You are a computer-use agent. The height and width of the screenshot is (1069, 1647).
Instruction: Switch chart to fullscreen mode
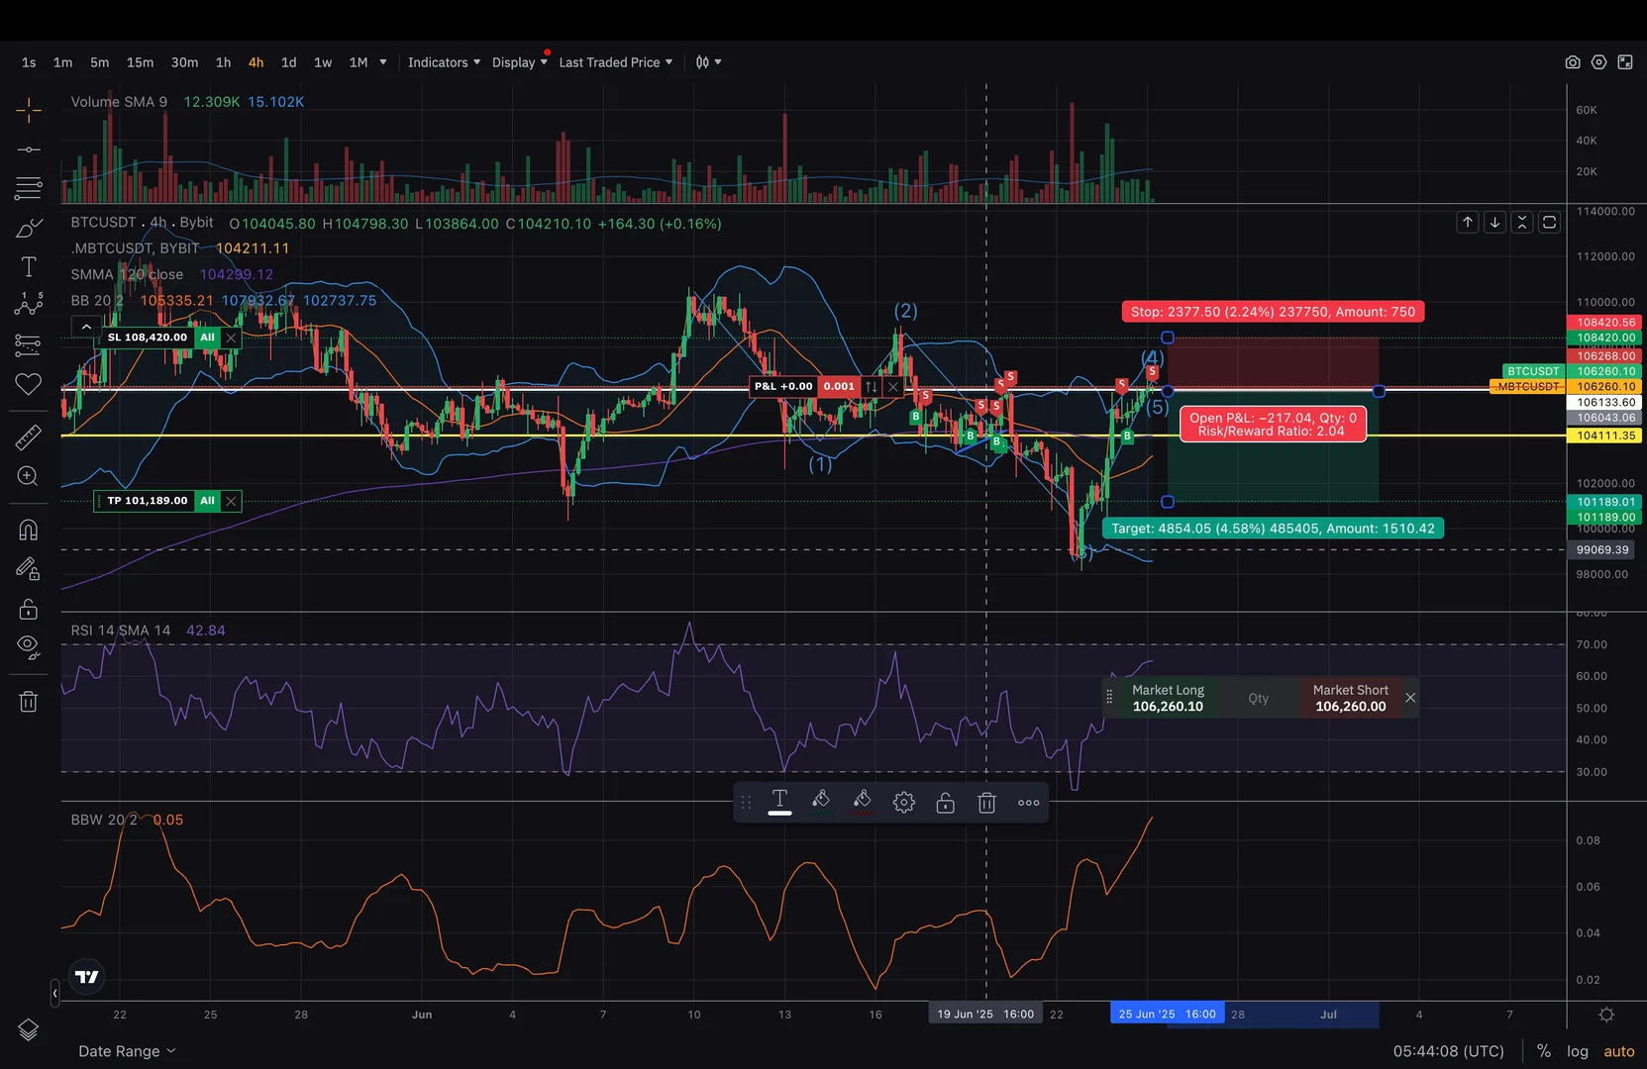(x=1625, y=62)
